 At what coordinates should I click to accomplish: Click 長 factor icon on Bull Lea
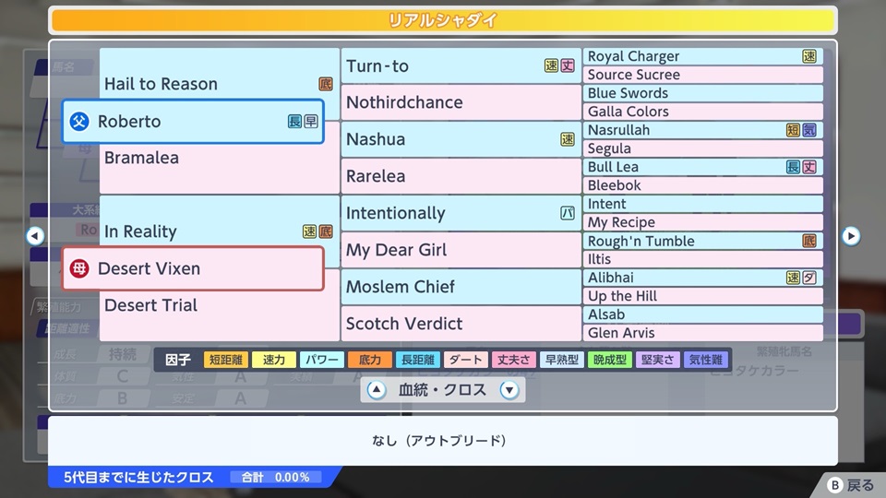(794, 167)
